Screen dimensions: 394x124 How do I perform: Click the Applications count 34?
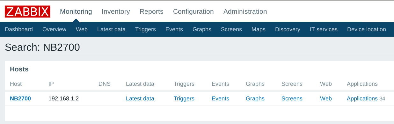point(382,99)
